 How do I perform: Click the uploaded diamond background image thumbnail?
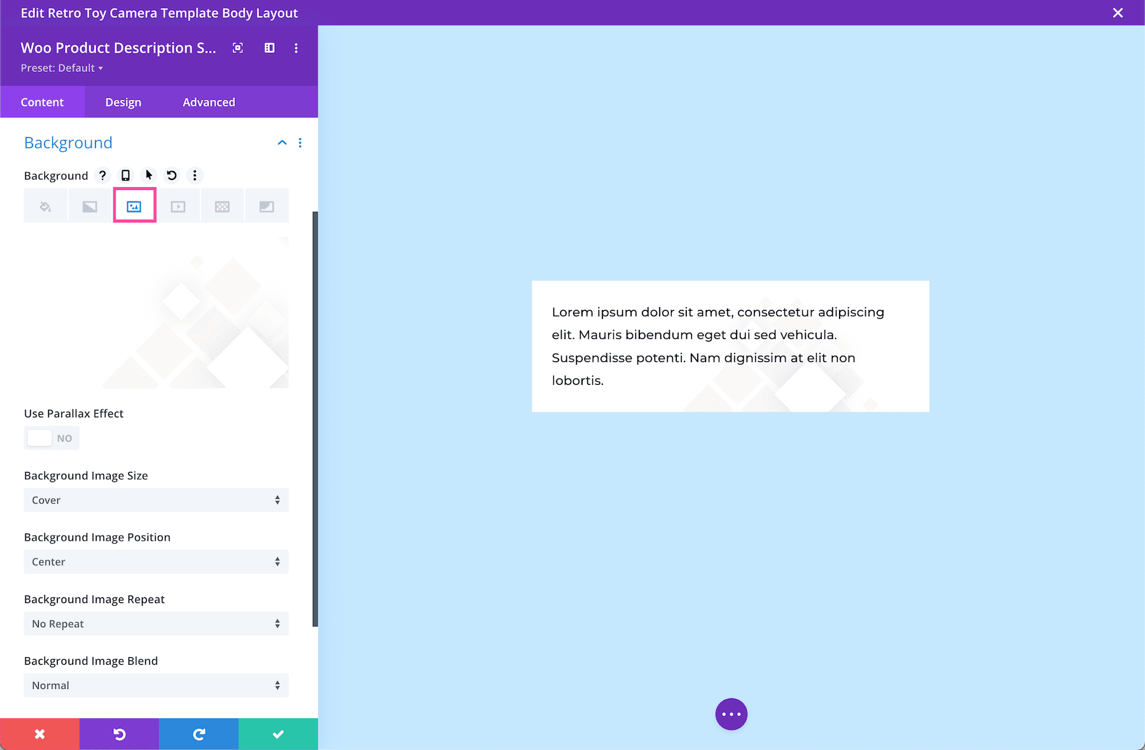(x=156, y=312)
